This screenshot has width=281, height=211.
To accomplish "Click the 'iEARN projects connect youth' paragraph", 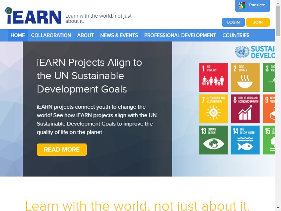I will click(x=97, y=120).
